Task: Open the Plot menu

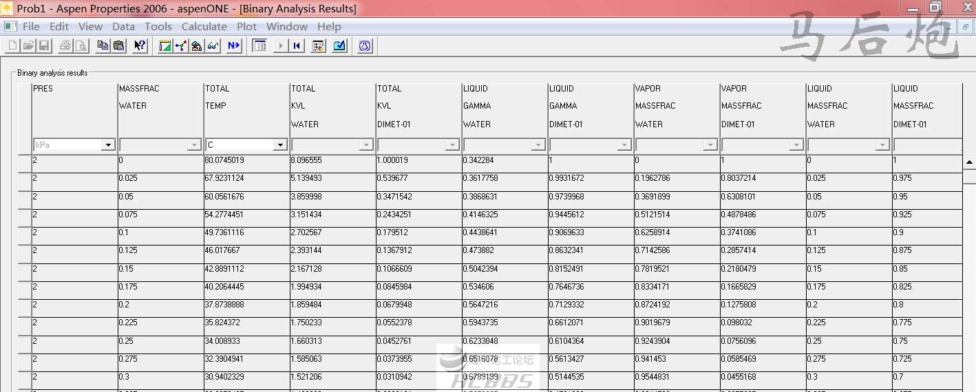Action: tap(246, 26)
